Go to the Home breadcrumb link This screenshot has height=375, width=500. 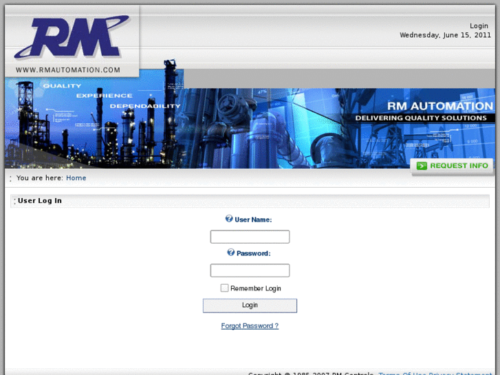click(76, 178)
